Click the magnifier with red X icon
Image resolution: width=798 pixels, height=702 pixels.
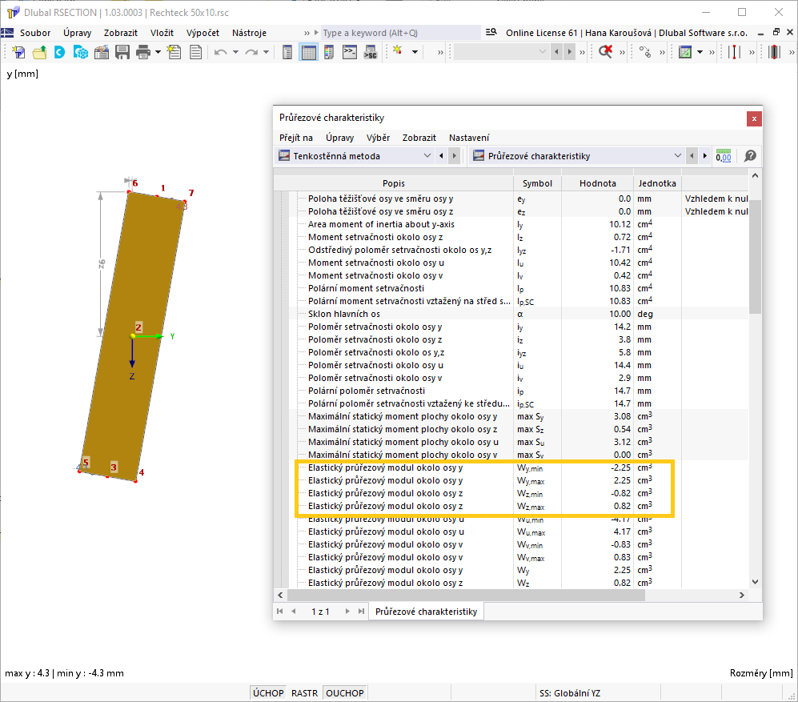tap(606, 52)
